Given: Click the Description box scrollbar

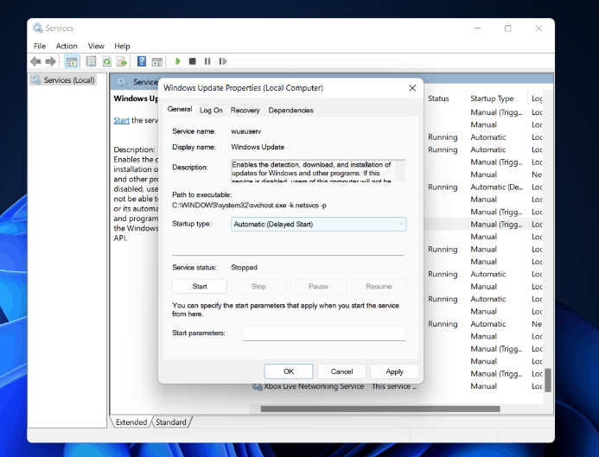Looking at the screenshot, I should click(400, 171).
